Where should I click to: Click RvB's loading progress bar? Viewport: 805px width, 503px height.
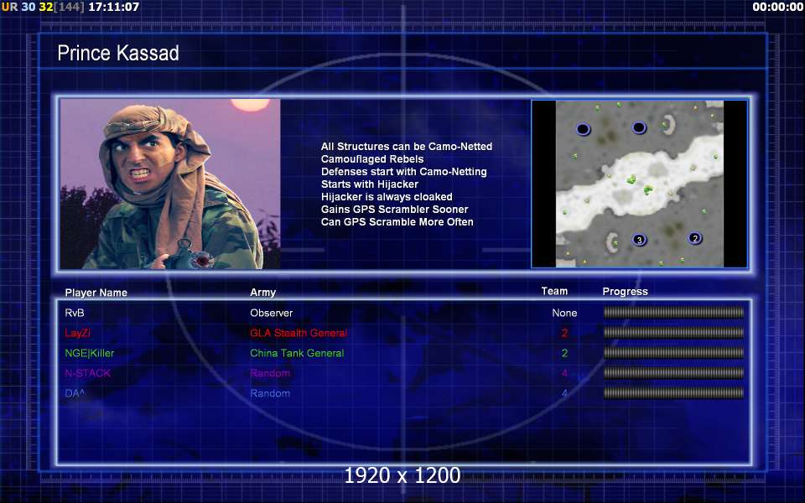pos(673,313)
